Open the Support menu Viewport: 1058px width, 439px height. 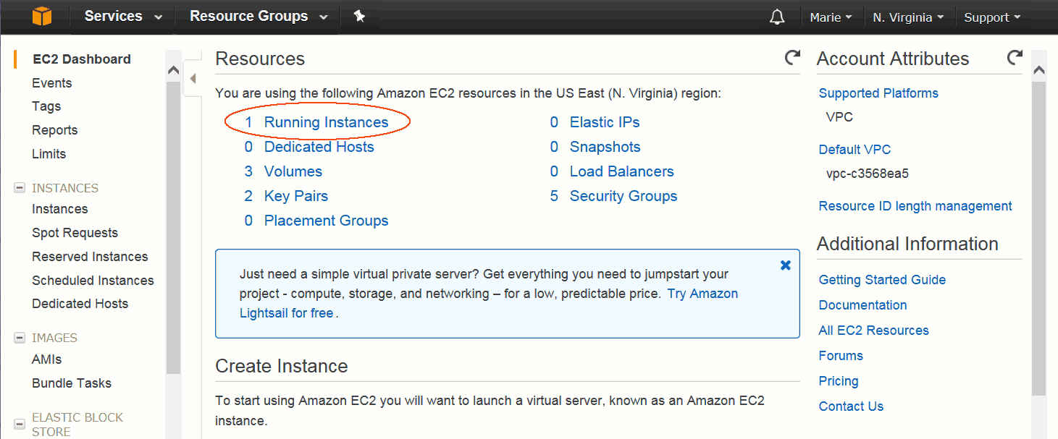click(x=992, y=17)
